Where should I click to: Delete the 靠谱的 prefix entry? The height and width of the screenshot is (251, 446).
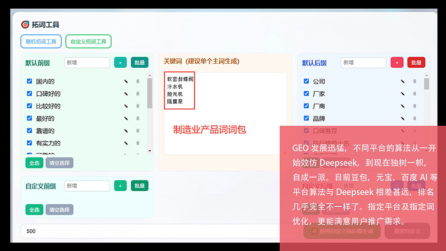138,131
